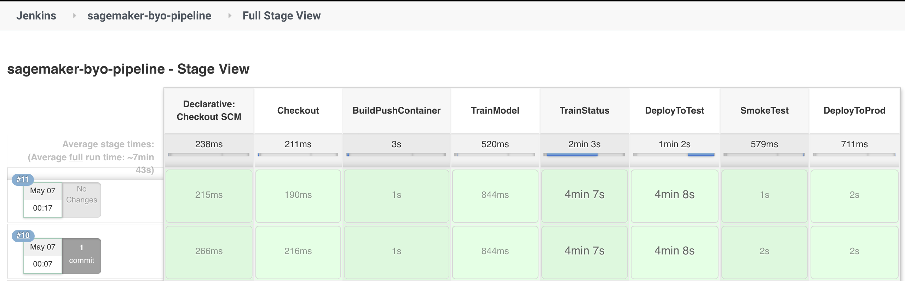Image resolution: width=905 pixels, height=281 pixels.
Task: Open build #10 DeployToProd 2s cell
Action: [854, 252]
